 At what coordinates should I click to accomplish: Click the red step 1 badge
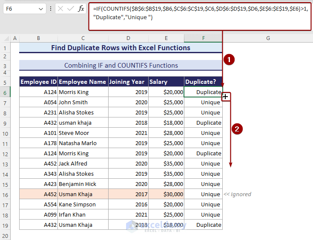coord(229,60)
